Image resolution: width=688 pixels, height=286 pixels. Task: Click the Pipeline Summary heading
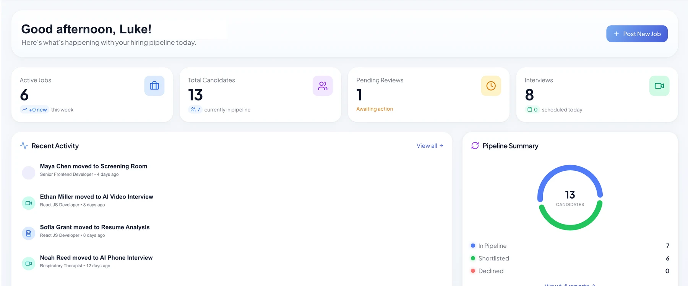[510, 146]
